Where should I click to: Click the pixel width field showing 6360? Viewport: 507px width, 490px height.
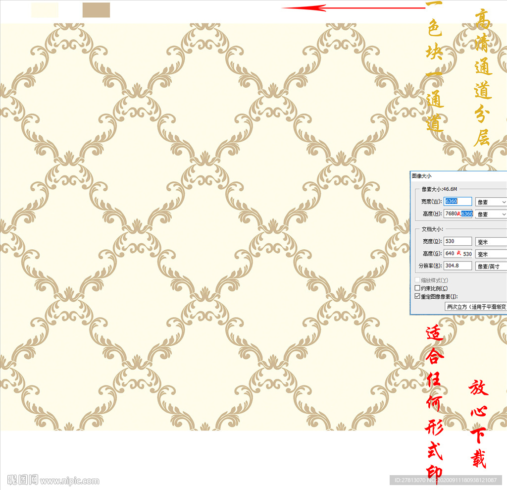point(457,201)
